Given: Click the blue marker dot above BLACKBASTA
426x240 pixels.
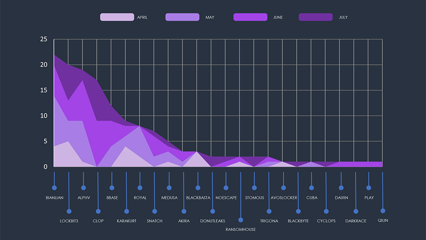Looking at the screenshot, I should click(198, 188).
